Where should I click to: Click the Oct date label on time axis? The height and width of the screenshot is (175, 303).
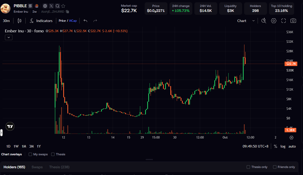(225, 137)
